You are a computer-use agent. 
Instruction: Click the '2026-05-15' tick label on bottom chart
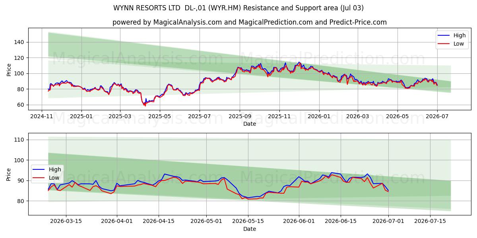pos(249,222)
